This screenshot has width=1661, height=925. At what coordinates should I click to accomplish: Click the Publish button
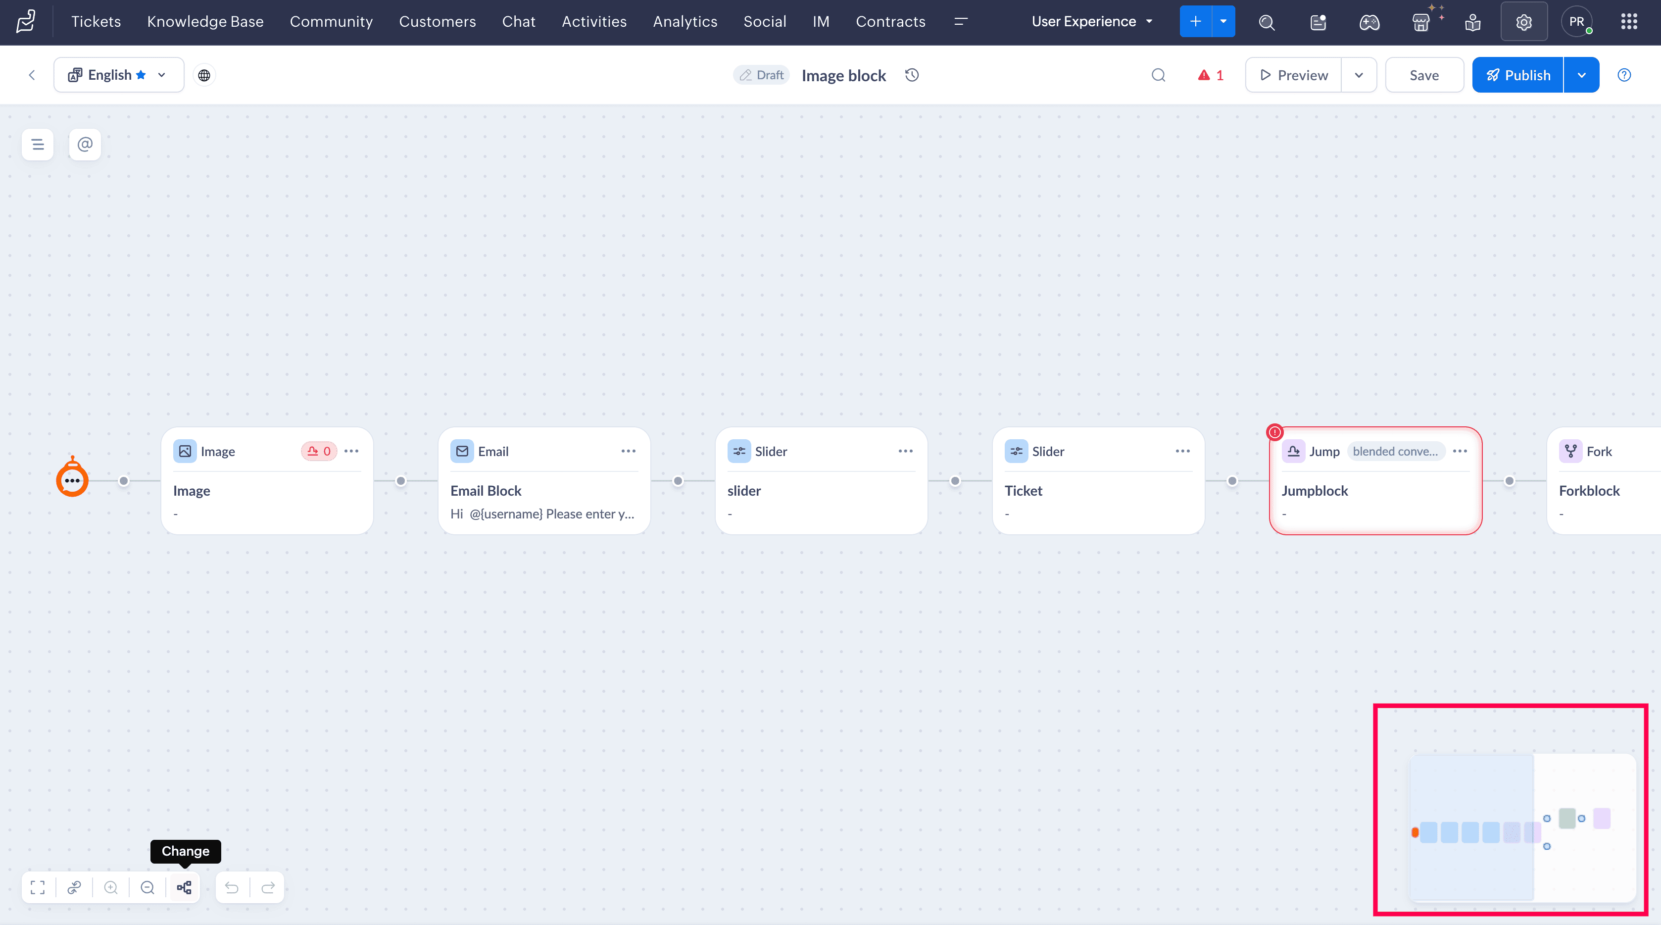(x=1518, y=75)
